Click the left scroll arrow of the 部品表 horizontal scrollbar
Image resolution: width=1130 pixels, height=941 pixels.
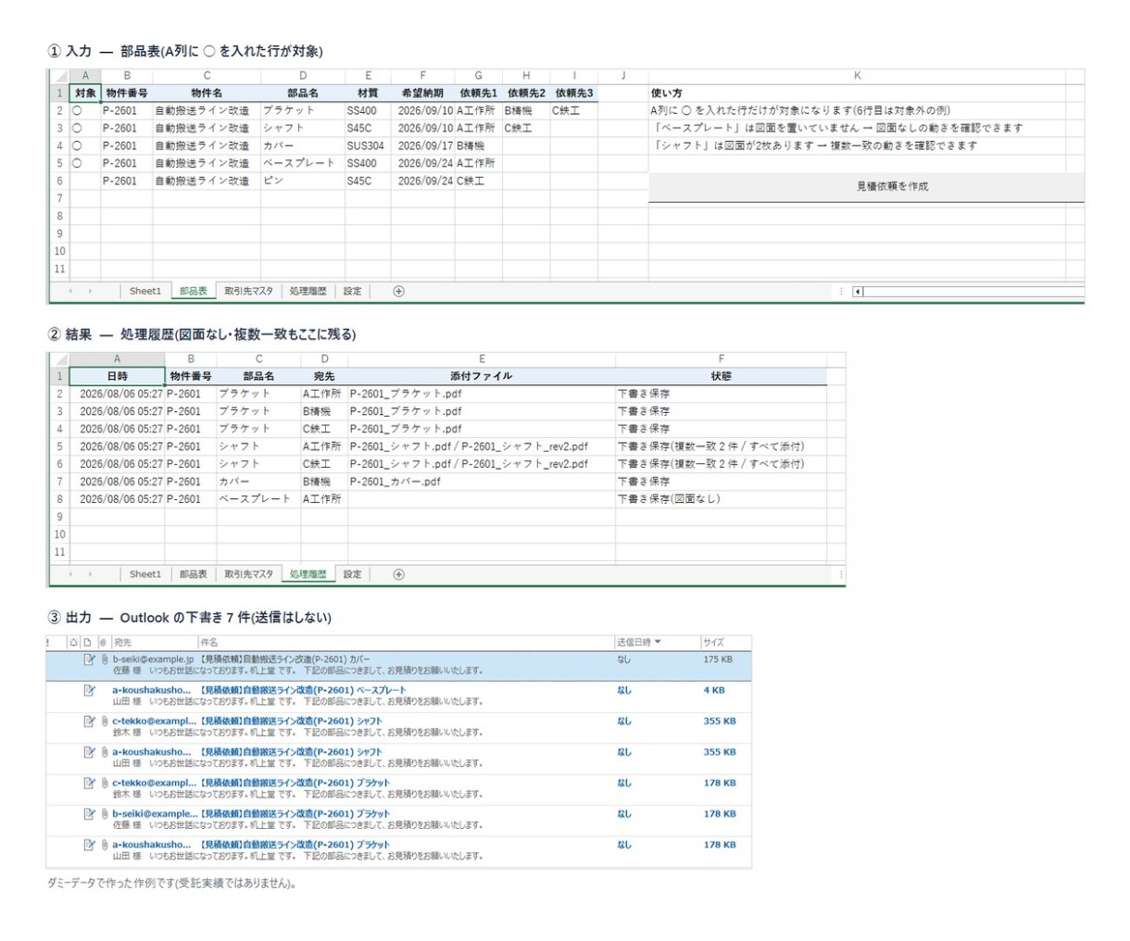tap(858, 291)
